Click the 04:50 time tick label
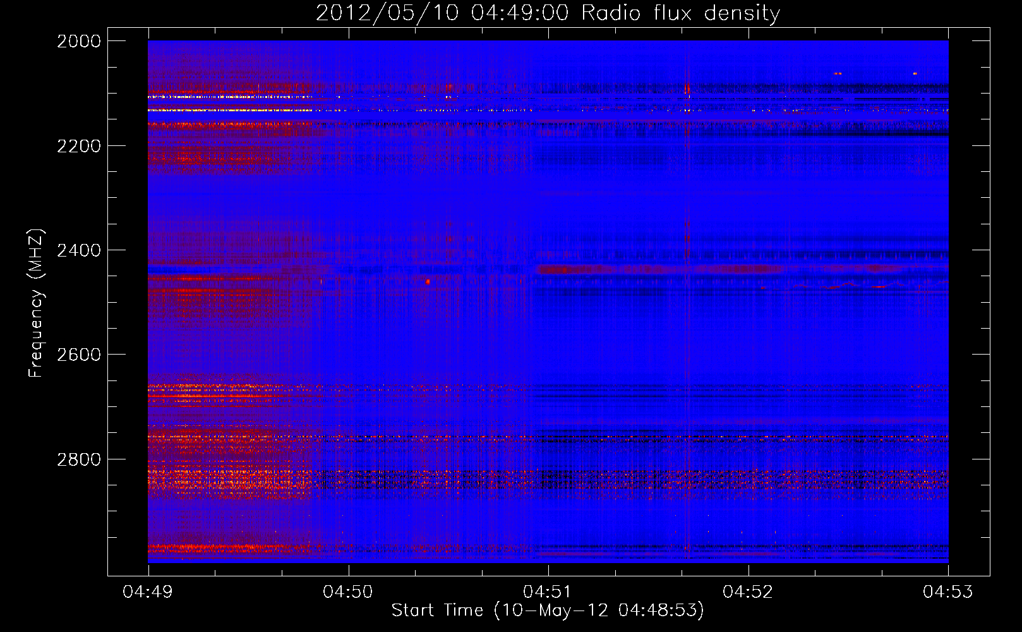The image size is (1022, 632). [x=348, y=592]
